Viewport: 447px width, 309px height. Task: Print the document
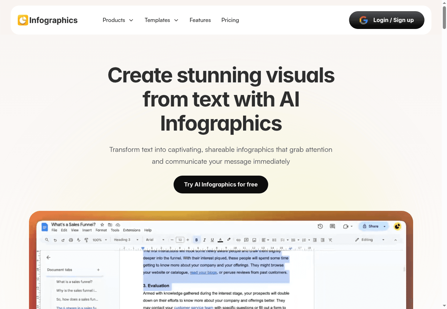(x=71, y=240)
